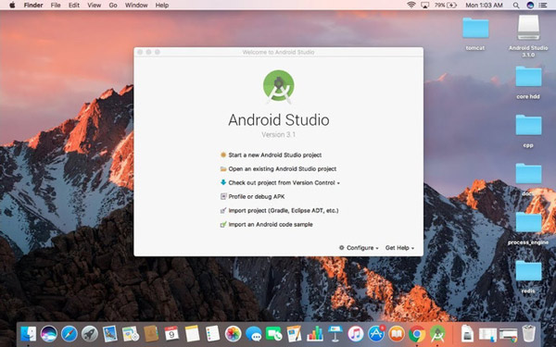The height and width of the screenshot is (347, 556).
Task: Launch Siri from the Dock
Action: pyautogui.click(x=48, y=333)
